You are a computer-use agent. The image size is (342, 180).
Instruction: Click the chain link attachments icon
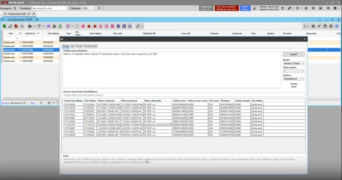(x=138, y=26)
